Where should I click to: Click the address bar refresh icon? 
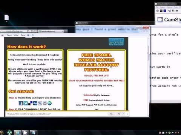click(34, 31)
